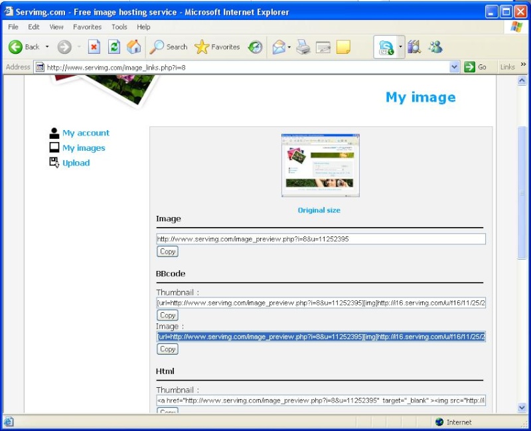Image resolution: width=531 pixels, height=431 pixels.
Task: Click the status bar page icon
Action: tap(9, 422)
